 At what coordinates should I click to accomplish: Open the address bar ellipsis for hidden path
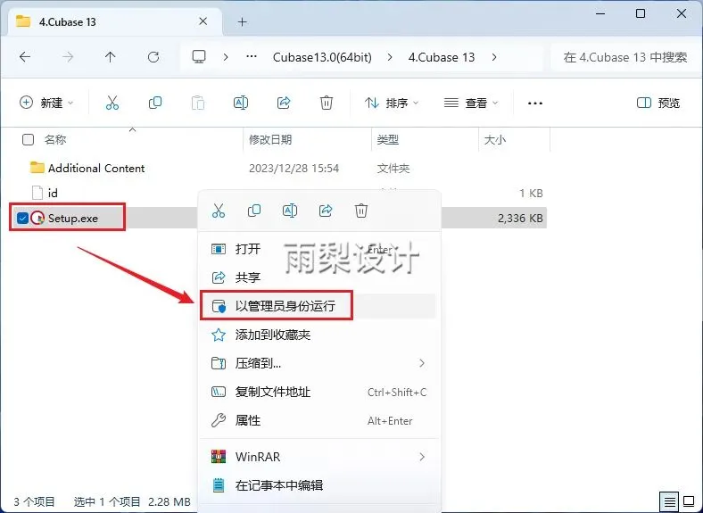(252, 57)
